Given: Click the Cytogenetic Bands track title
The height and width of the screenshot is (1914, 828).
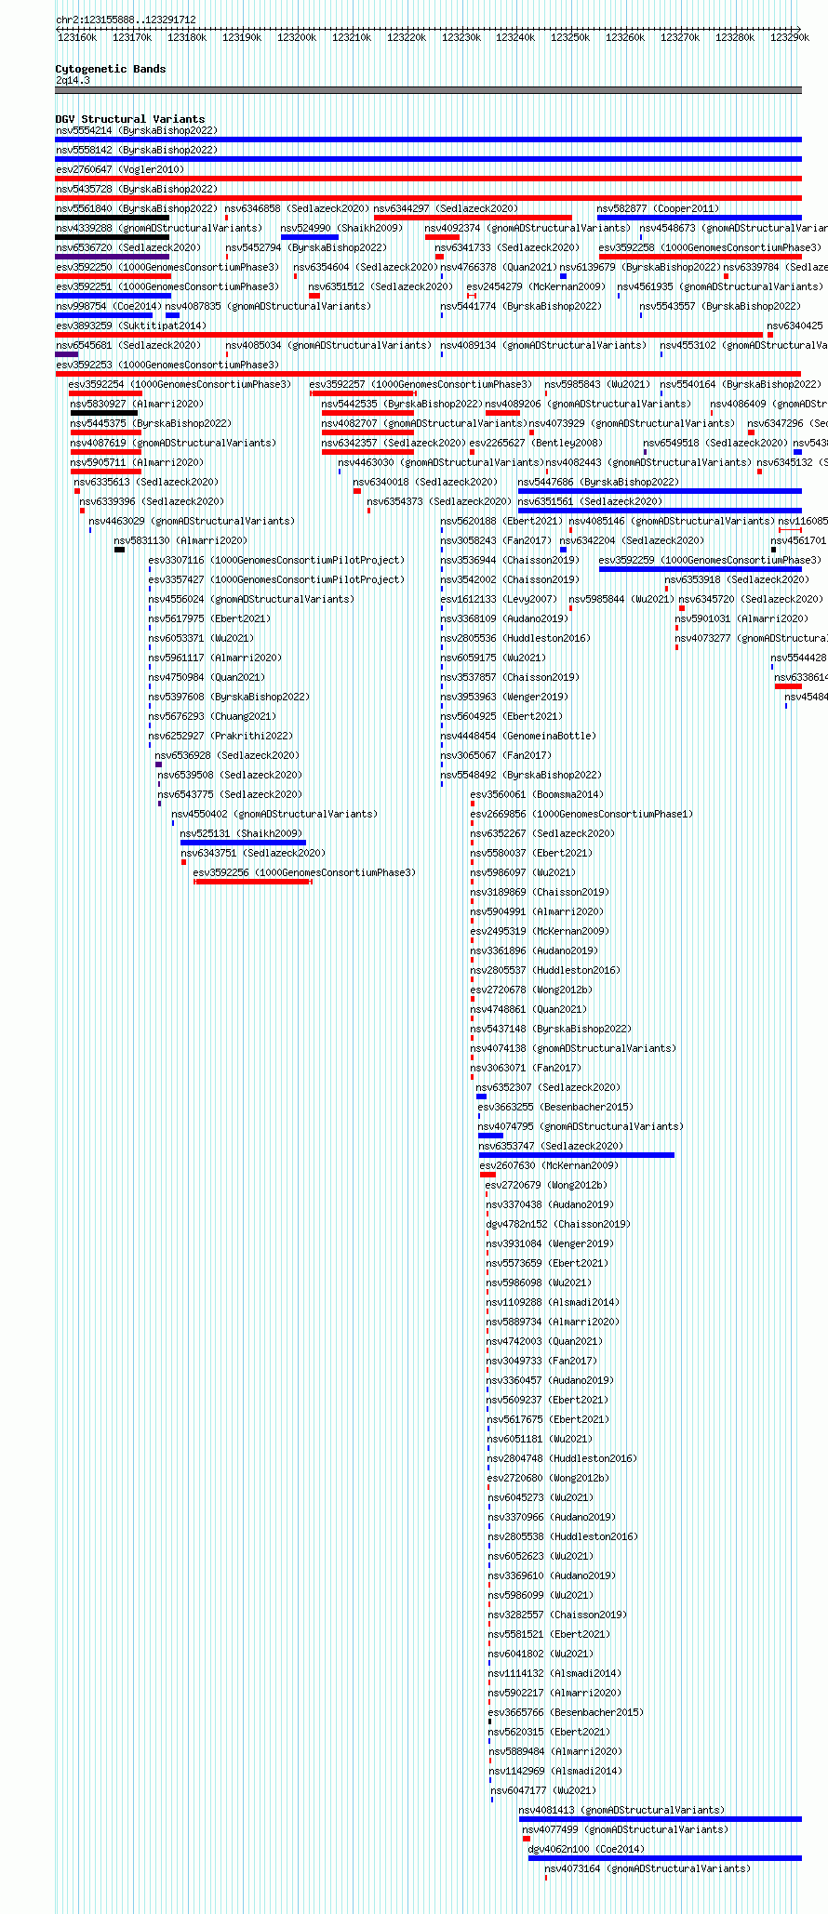Looking at the screenshot, I should [x=110, y=69].
